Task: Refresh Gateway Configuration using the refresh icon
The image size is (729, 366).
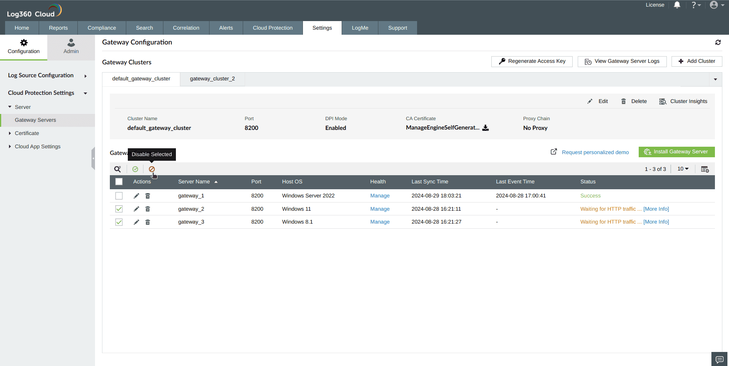Action: tap(718, 42)
